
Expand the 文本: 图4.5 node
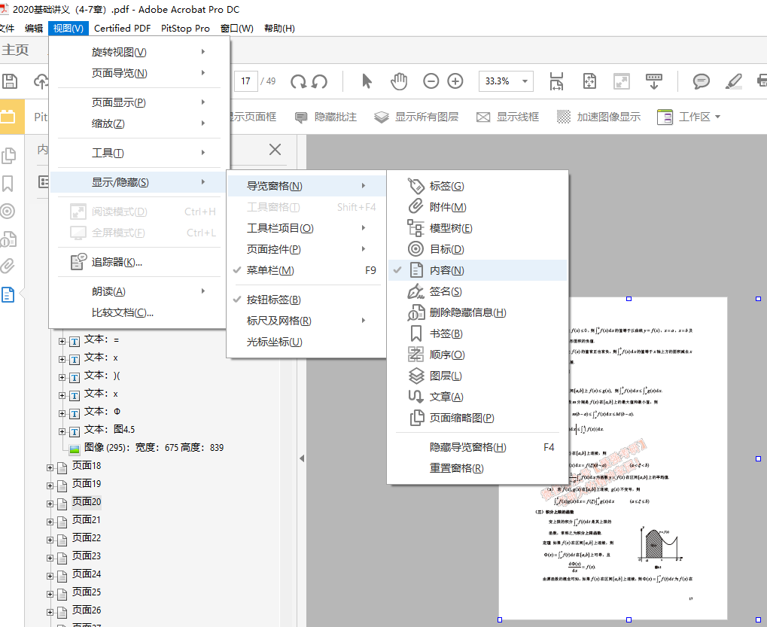click(x=62, y=431)
